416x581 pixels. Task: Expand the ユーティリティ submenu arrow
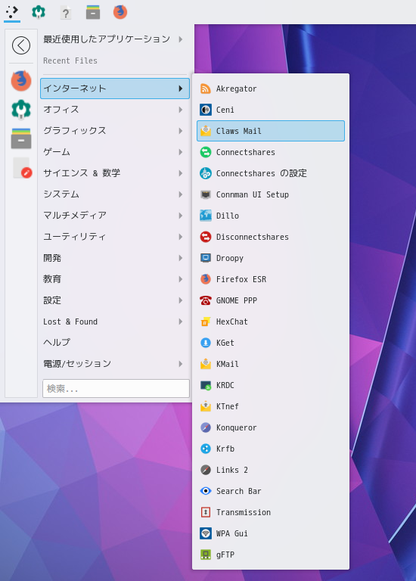pyautogui.click(x=181, y=237)
